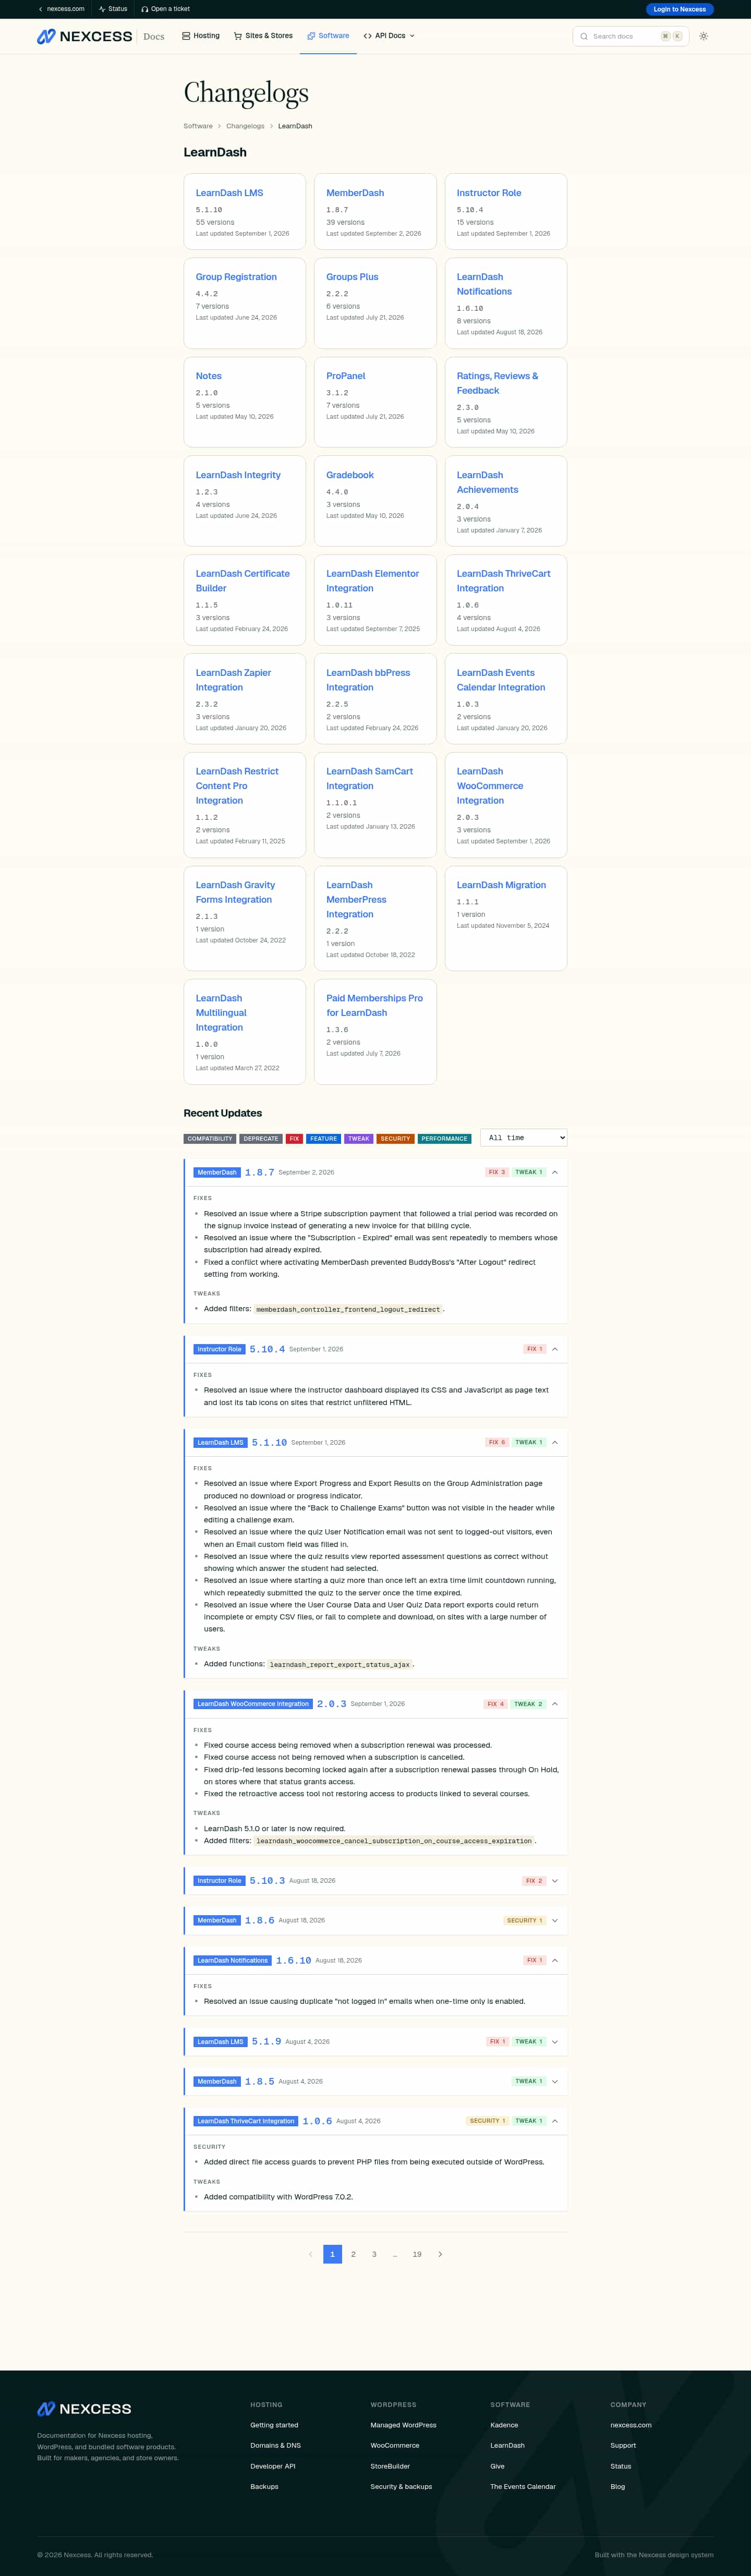
Task: Collapse LearnDash ThriveCart Integration 1.0.6 entry
Action: pyautogui.click(x=555, y=2121)
